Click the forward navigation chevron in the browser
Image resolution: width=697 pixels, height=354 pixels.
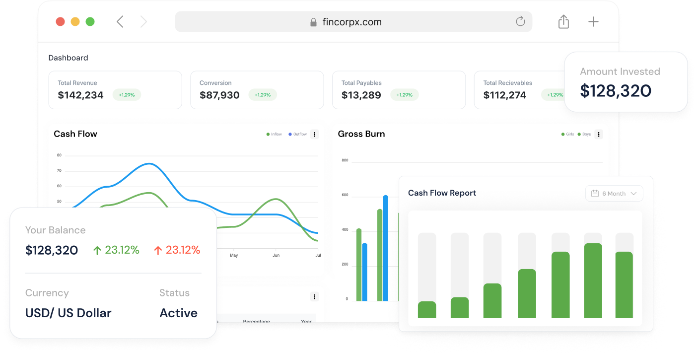click(x=143, y=21)
